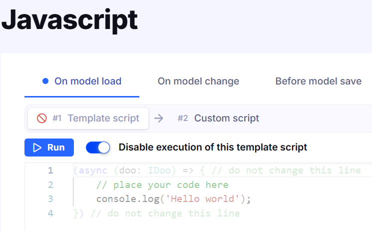Click the play triangle icon inside Run
Screen dimensions: 372x231
(x=37, y=147)
